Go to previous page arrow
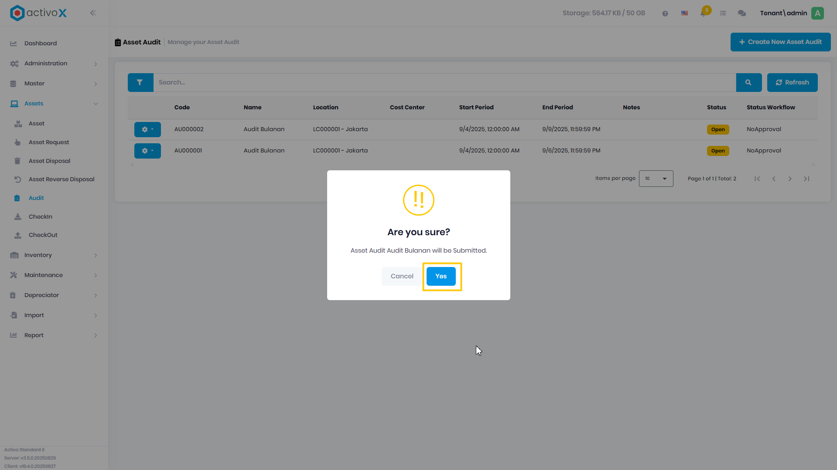 click(774, 179)
